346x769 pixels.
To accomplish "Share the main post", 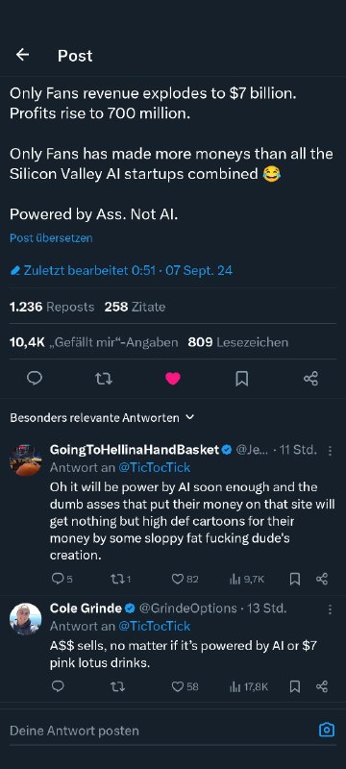I will tap(310, 379).
